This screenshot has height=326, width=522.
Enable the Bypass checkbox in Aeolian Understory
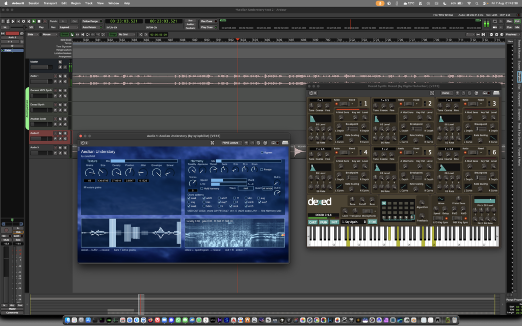point(262,152)
